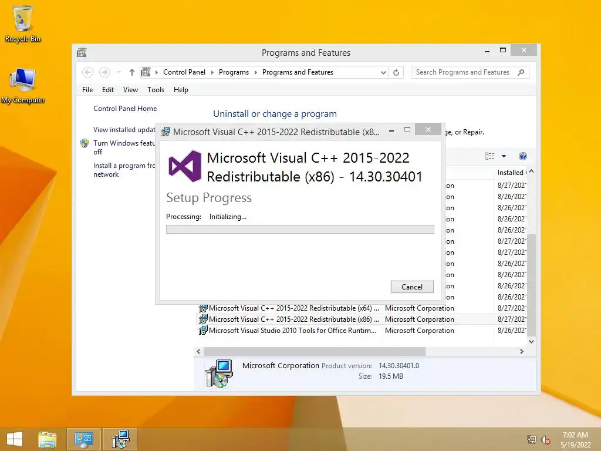Open Install a program from the network
Screen dimensions: 601x451
coord(124,170)
